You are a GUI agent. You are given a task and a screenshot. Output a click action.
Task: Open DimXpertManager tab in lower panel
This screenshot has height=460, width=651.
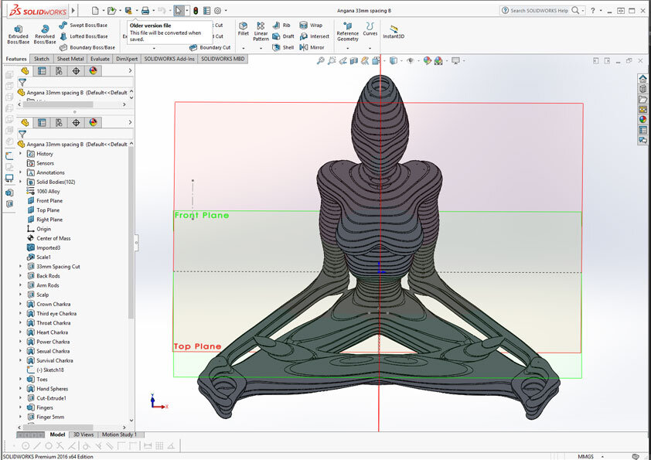76,122
